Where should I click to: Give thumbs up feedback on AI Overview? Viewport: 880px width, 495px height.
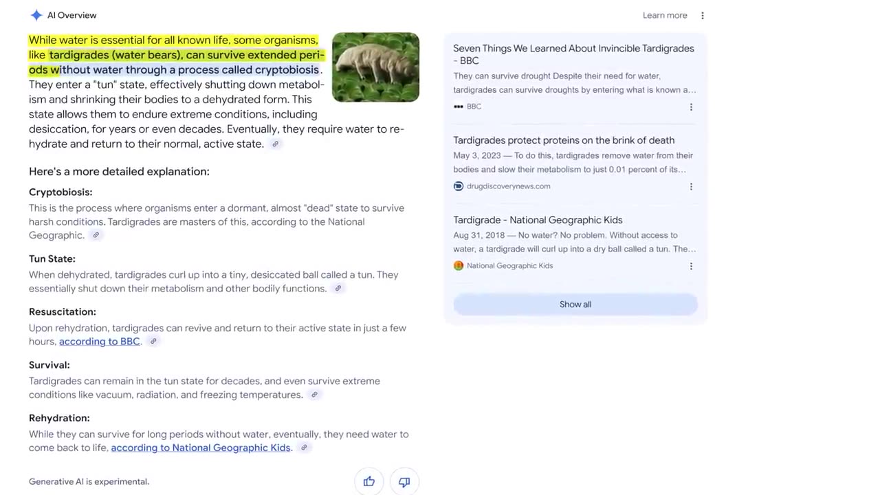[x=369, y=481]
